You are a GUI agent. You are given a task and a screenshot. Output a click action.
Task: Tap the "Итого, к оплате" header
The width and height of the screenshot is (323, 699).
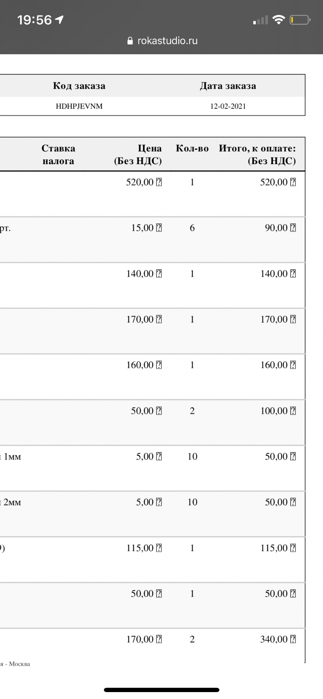pyautogui.click(x=257, y=154)
